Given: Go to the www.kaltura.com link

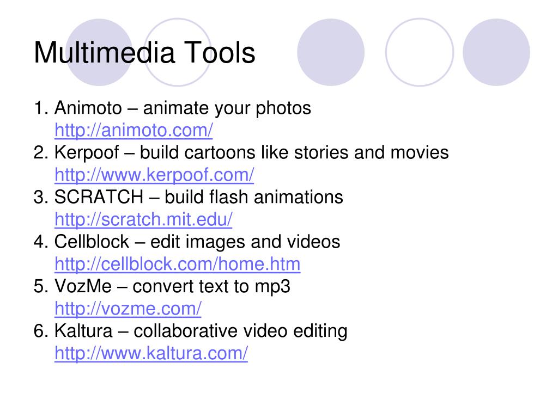Looking at the screenshot, I should point(151,353).
